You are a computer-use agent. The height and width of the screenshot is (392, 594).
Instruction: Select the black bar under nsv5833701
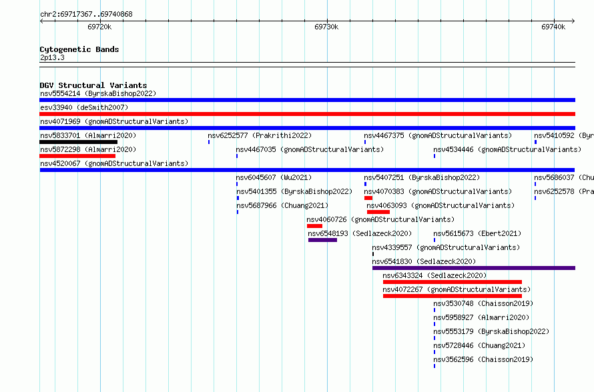tap(78, 142)
